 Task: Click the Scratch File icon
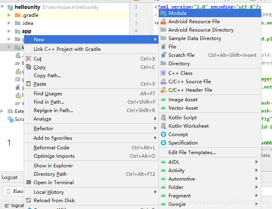click(164, 55)
